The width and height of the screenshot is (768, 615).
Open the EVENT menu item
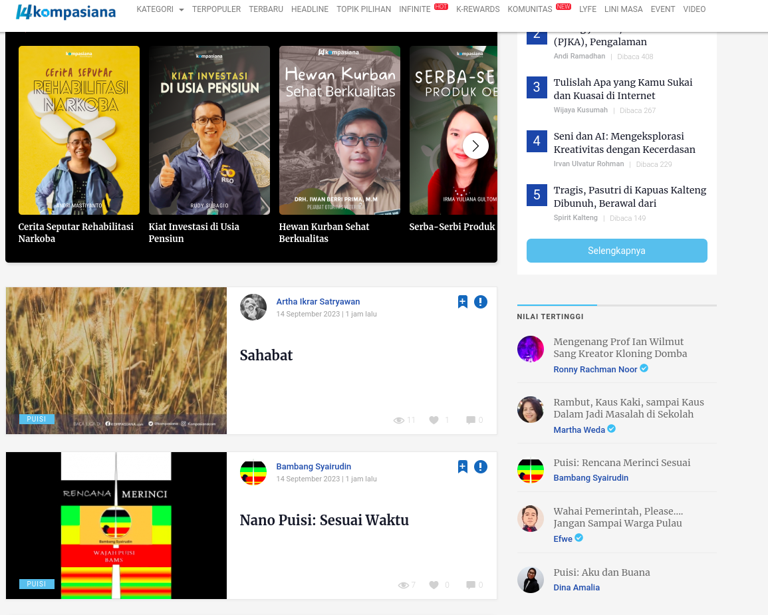[663, 9]
